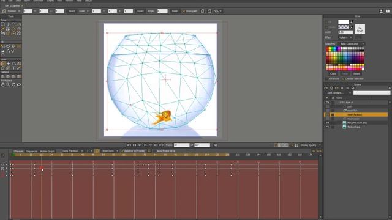Viewport: 392px width, 220px height.
Task: Toggle the Onion Skins icon in the timeline
Action: [x=97, y=151]
